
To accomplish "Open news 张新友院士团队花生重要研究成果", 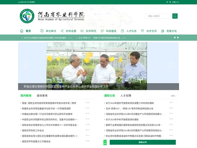I will (x=50, y=136).
